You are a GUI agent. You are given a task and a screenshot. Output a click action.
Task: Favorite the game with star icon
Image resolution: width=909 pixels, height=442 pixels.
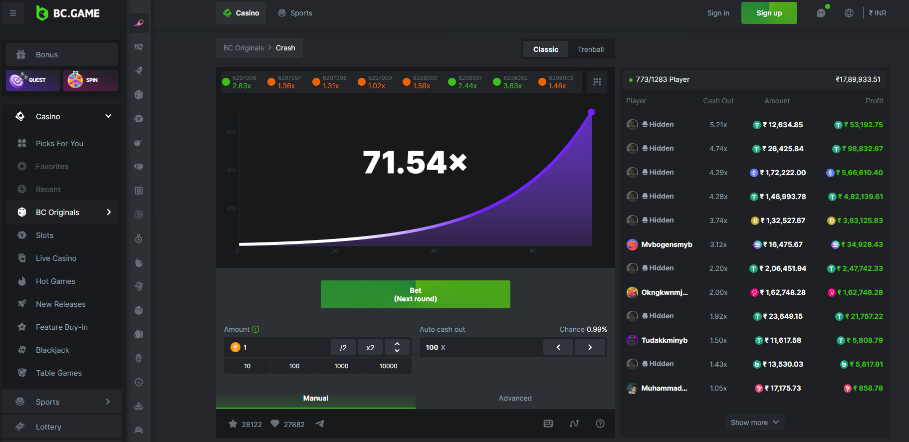233,424
